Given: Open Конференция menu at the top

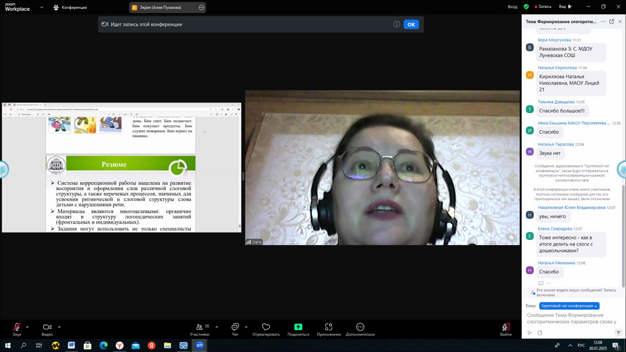Looking at the screenshot, I should (x=70, y=7).
